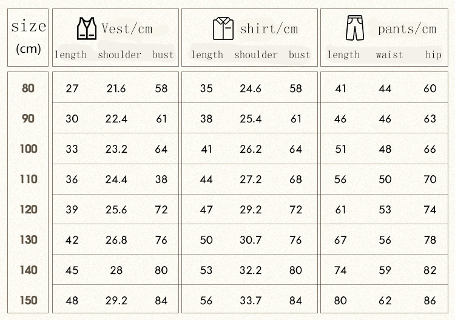Click pants hip value 86
The width and height of the screenshot is (455, 320).
[430, 301]
